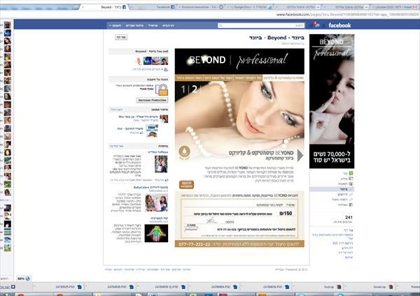
Task: Select slide number 1 on the banner
Action: click(x=183, y=89)
